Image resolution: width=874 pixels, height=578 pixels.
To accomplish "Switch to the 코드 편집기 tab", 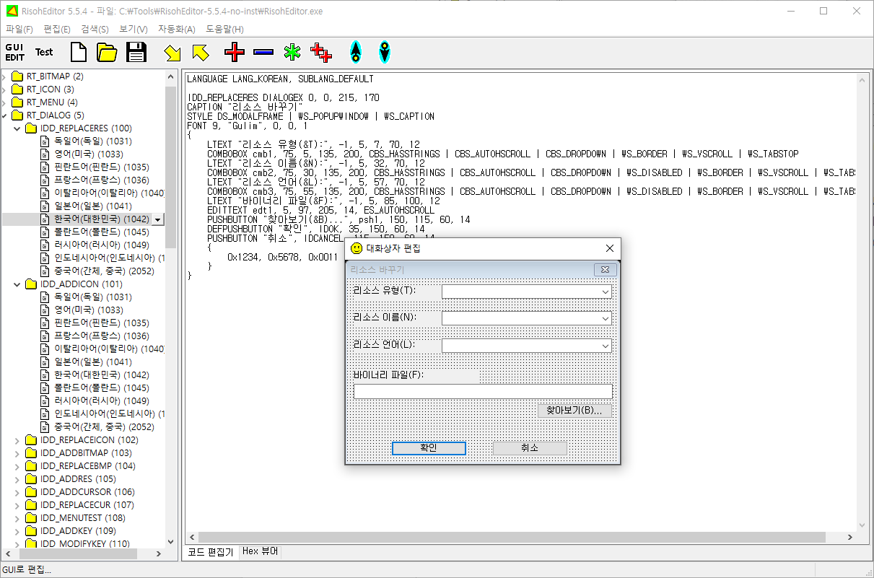I will coord(210,552).
